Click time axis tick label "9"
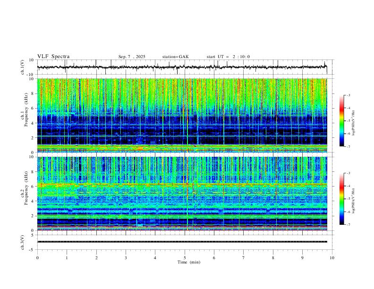The image size is (374, 289). tap(302, 258)
